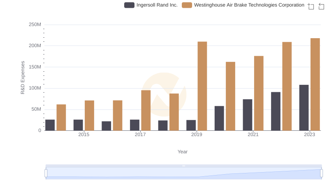Click the Year axis title
The height and width of the screenshot is (189, 329).
click(183, 152)
